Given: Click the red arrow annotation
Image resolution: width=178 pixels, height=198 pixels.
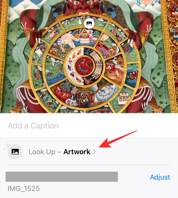Looking at the screenshot, I should point(118,139).
